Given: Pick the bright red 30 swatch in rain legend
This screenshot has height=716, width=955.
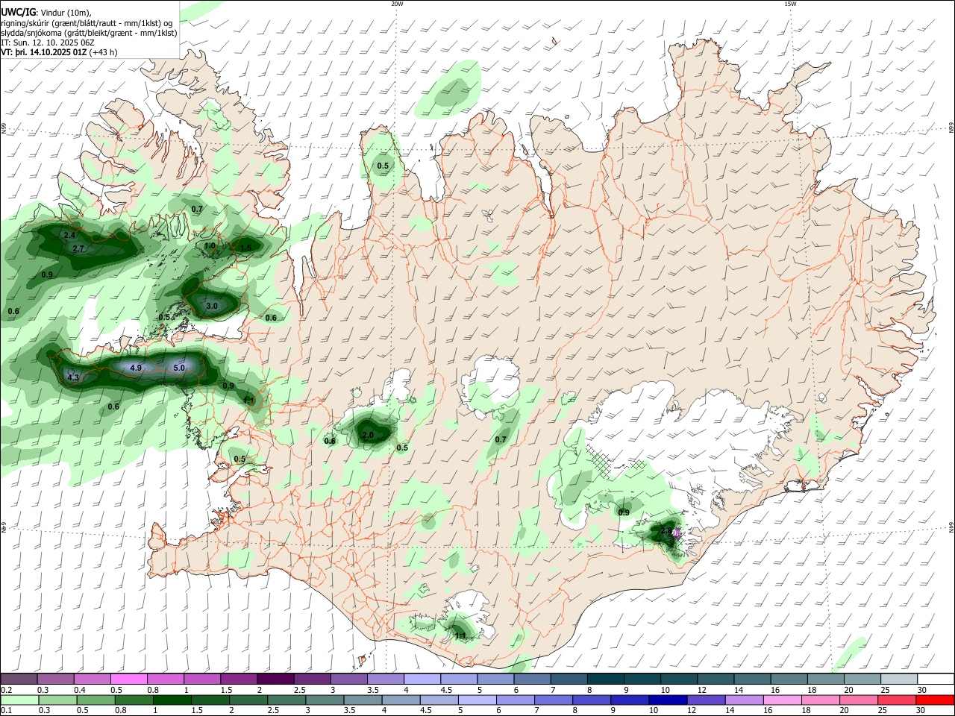Looking at the screenshot, I should [935, 700].
